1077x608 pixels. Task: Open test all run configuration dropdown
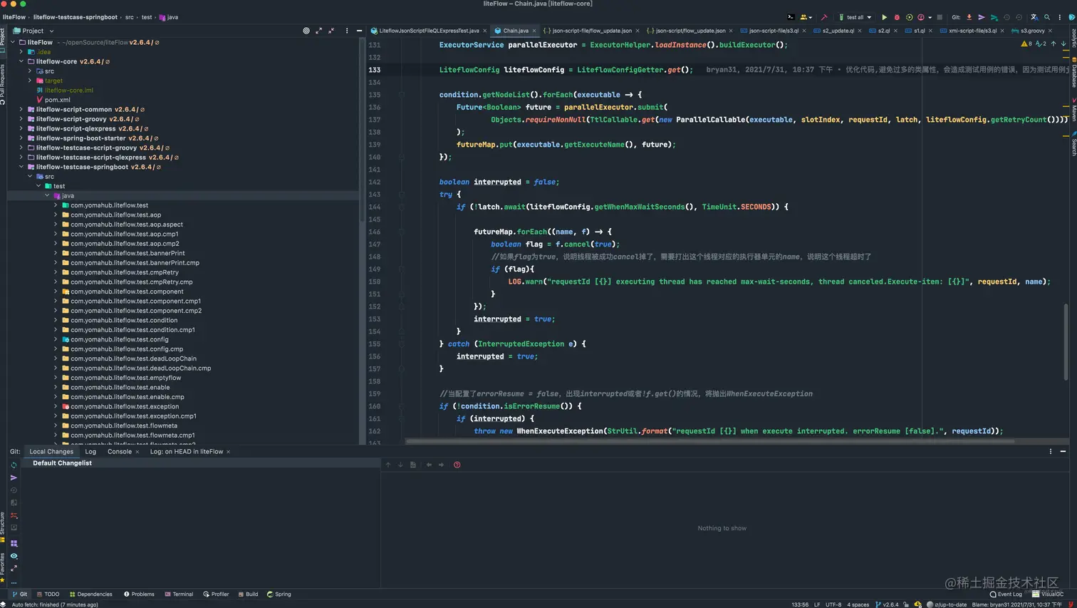pos(855,17)
